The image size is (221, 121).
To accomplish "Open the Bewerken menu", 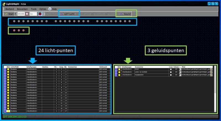I will click(x=22, y=9).
